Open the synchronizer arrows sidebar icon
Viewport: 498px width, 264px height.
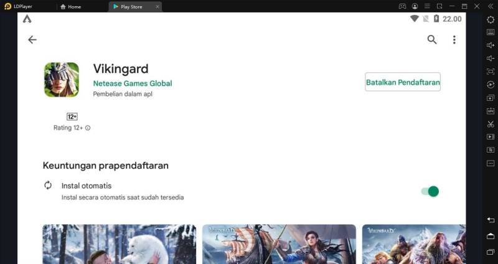tap(491, 149)
